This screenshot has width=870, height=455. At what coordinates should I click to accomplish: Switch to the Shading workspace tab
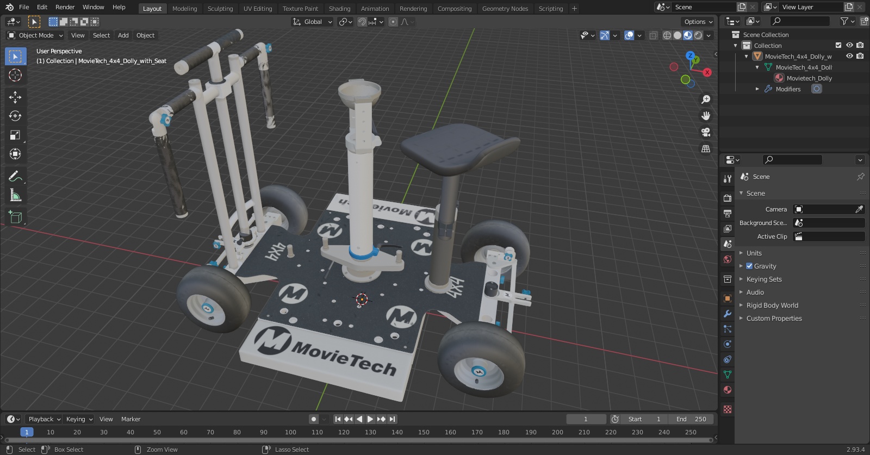coord(339,9)
